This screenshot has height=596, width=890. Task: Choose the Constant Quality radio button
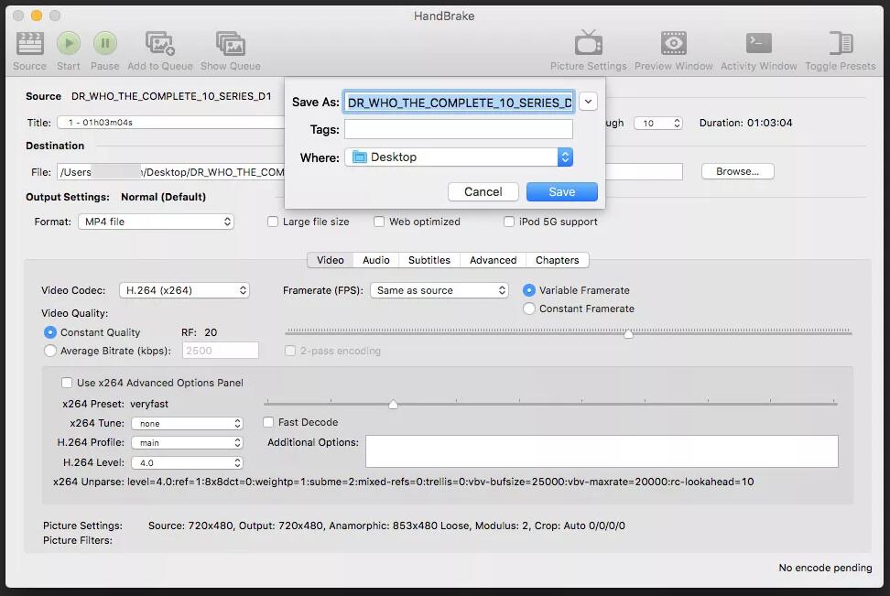click(50, 332)
